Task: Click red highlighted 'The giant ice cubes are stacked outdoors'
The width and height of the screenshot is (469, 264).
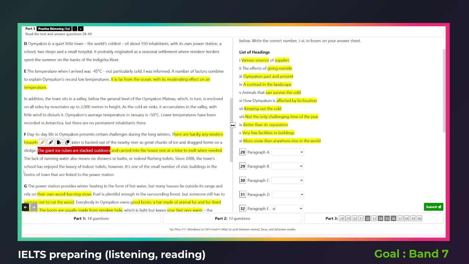Action: tap(74, 150)
